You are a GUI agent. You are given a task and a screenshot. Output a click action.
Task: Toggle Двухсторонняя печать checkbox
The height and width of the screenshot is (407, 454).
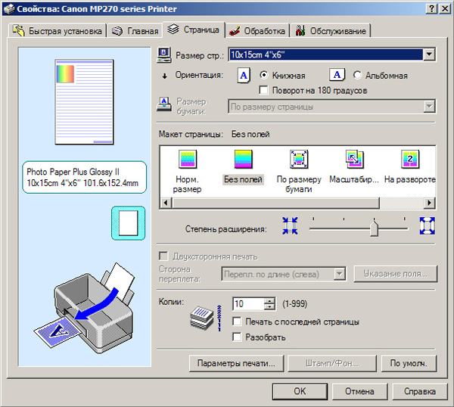[163, 256]
